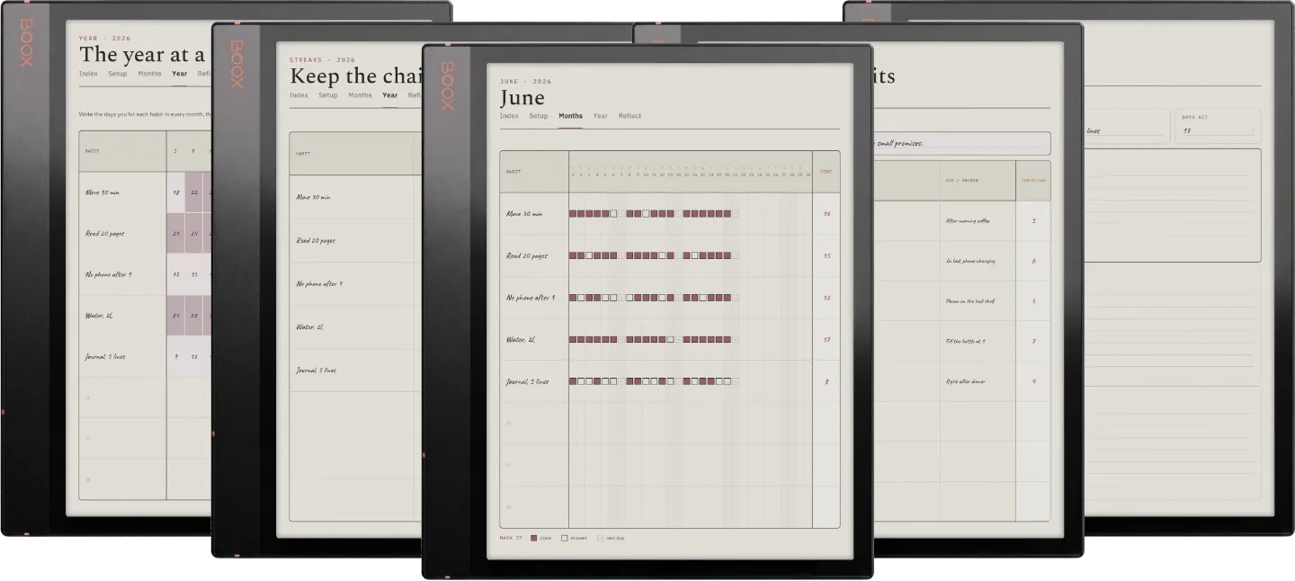
Task: Open Setup tab on the year-at-a-glance page
Action: pos(118,74)
